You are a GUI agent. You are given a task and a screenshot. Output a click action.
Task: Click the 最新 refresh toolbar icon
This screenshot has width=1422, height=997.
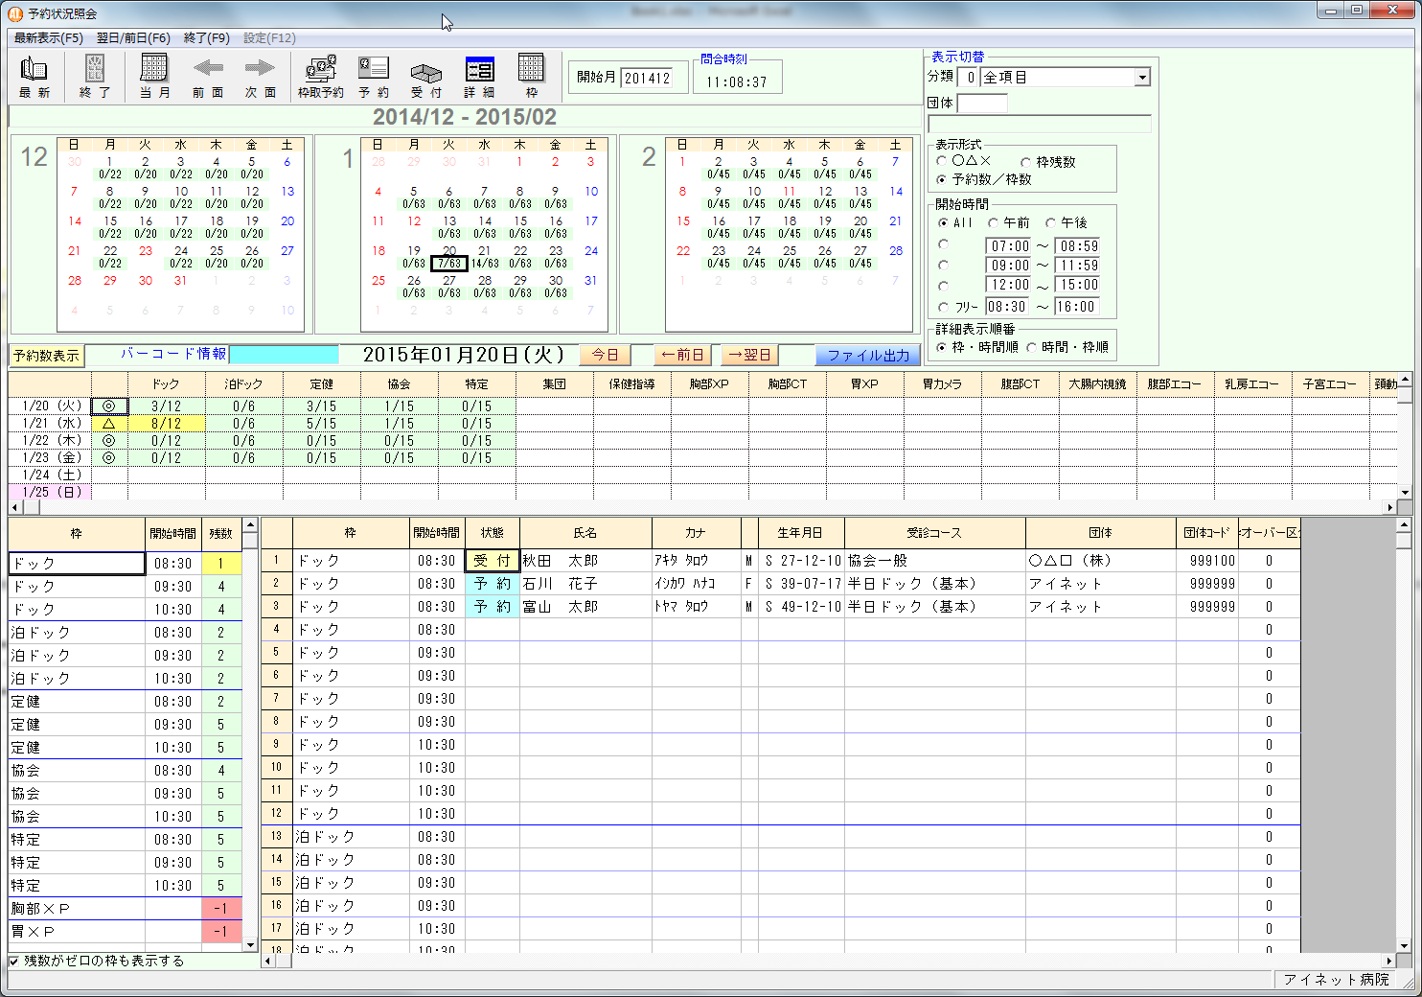click(34, 77)
